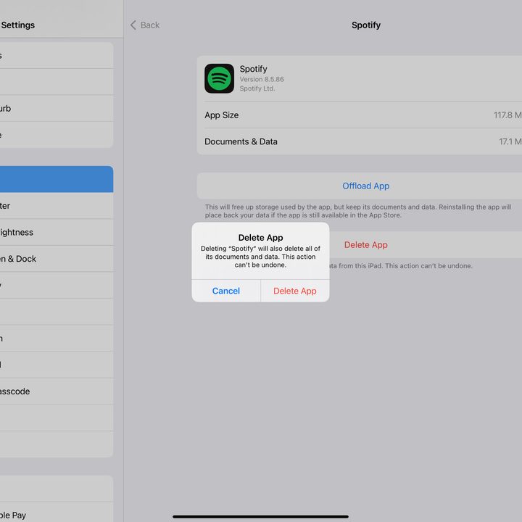This screenshot has width=522, height=522.
Task: Click the Spotify page title
Action: click(x=366, y=25)
